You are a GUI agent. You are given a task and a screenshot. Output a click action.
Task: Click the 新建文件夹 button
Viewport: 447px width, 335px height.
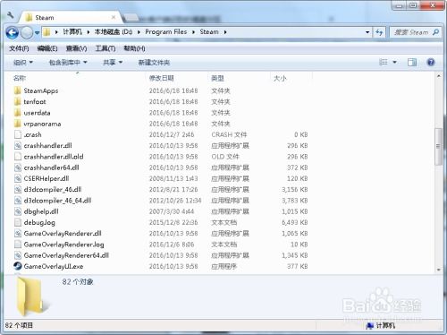coord(154,63)
